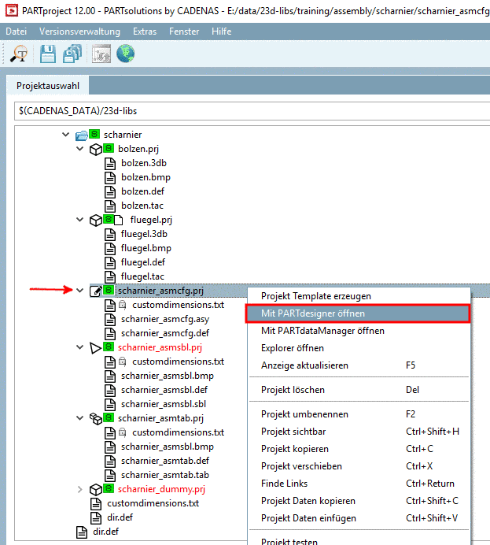
Task: Open the Extras menu
Action: pos(145,32)
